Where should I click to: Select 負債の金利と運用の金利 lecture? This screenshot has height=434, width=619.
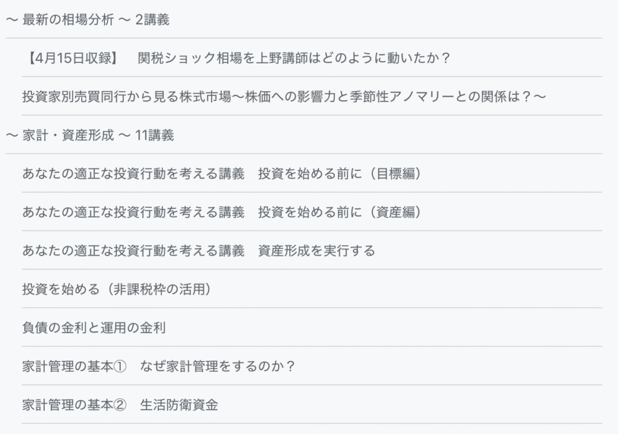click(312, 328)
